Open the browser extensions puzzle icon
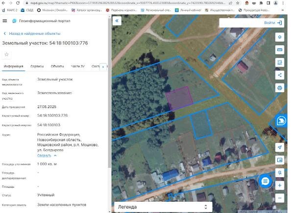Screen dimensions: 294x213 (261, 3)
